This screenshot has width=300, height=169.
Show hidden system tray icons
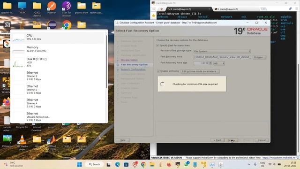pos(248,164)
